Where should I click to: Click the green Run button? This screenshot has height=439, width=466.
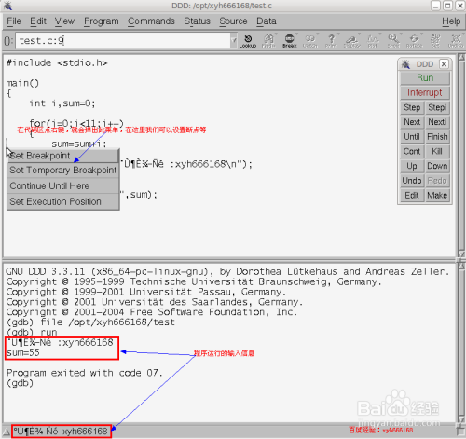click(425, 78)
